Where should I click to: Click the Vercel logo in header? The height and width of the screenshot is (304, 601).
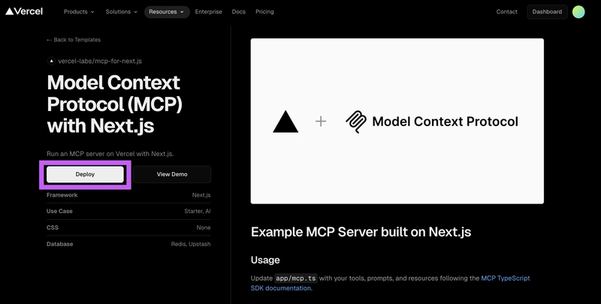[x=24, y=11]
